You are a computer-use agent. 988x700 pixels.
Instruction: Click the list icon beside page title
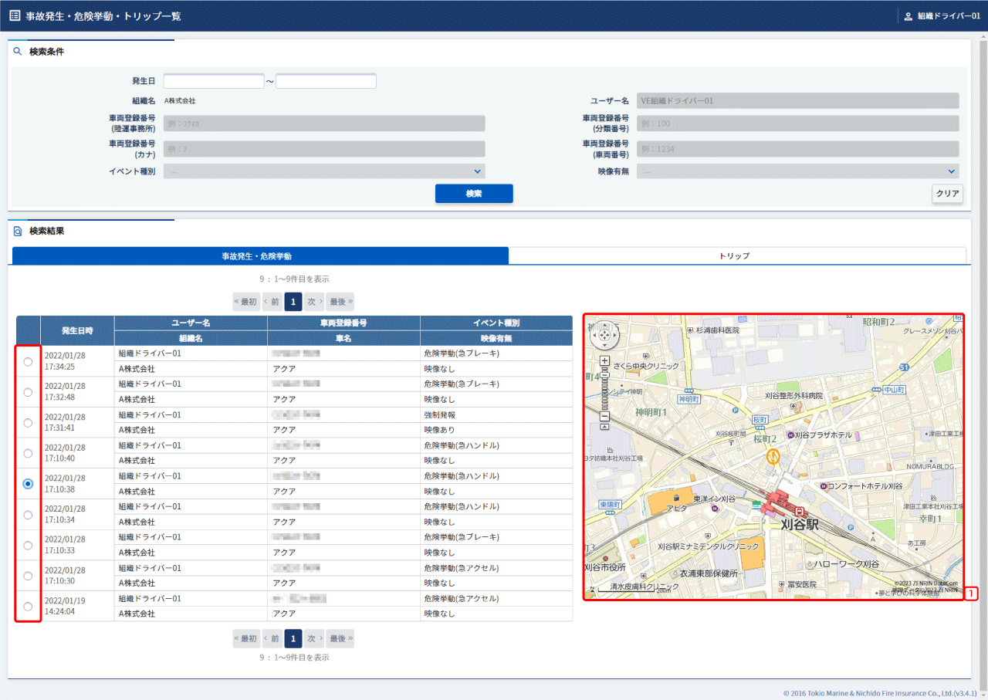[x=15, y=15]
